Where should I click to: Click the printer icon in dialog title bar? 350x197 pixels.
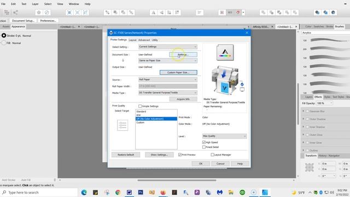(111, 33)
